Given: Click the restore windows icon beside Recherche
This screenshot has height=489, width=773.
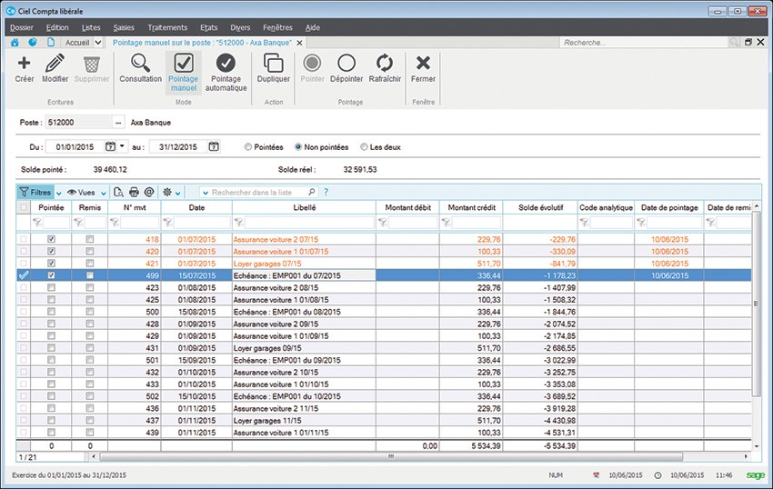Looking at the screenshot, I should 748,43.
